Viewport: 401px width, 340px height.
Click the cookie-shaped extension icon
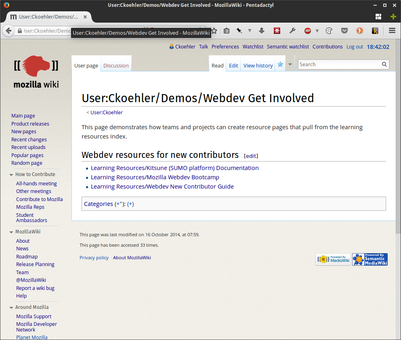[x=329, y=31]
